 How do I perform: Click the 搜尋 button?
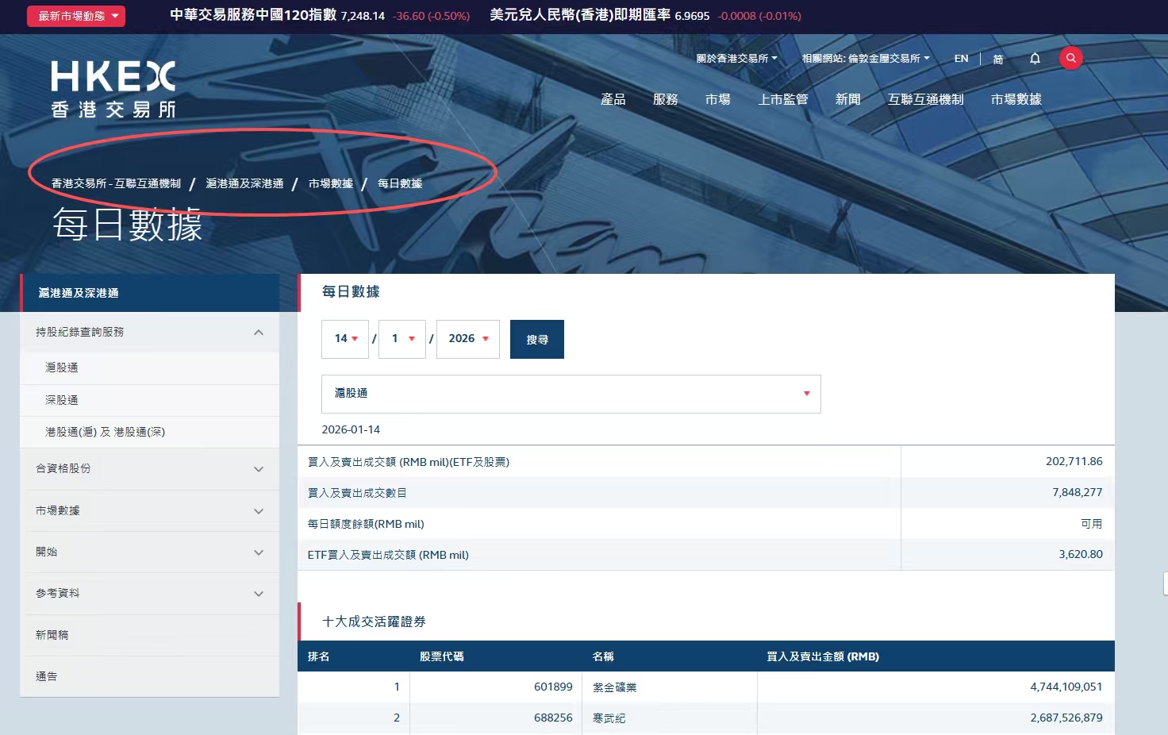[537, 339]
